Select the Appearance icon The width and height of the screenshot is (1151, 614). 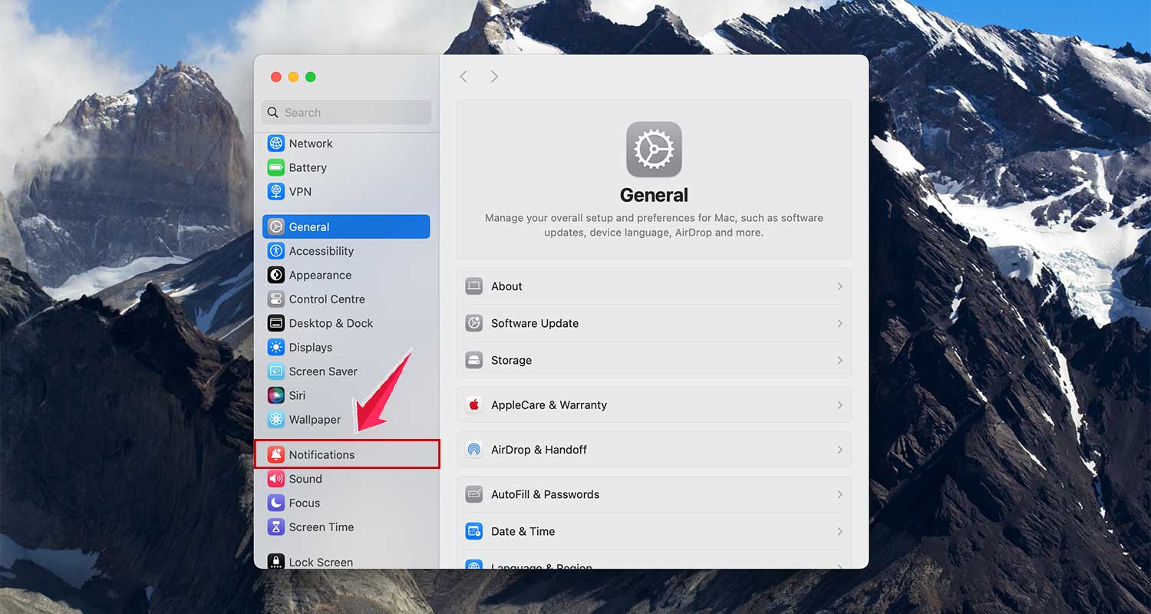(x=277, y=275)
